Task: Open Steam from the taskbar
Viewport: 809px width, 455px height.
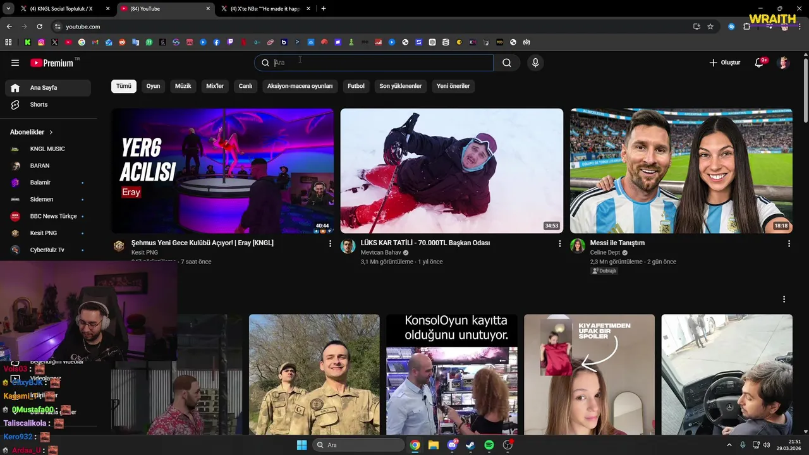Action: pyautogui.click(x=470, y=445)
